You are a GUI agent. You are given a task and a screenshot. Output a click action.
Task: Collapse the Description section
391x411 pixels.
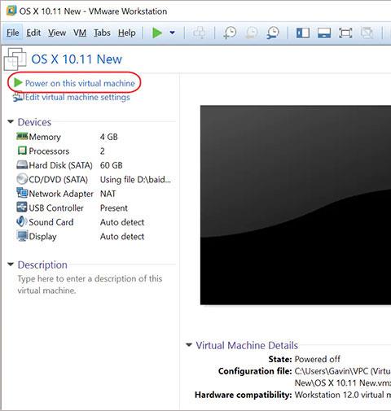tap(11, 264)
